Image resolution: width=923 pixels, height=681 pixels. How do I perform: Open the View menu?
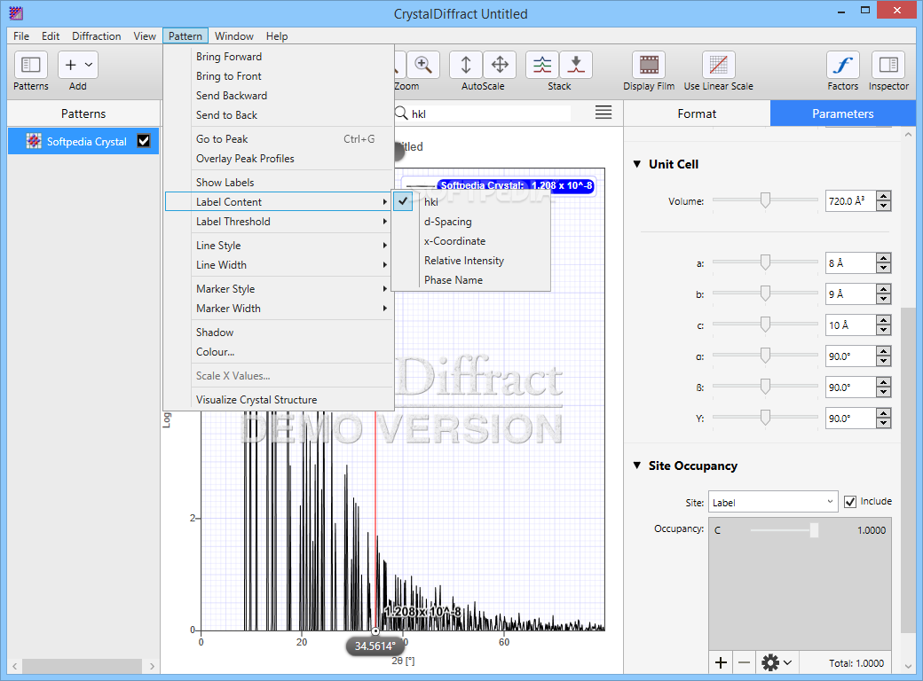click(x=144, y=35)
